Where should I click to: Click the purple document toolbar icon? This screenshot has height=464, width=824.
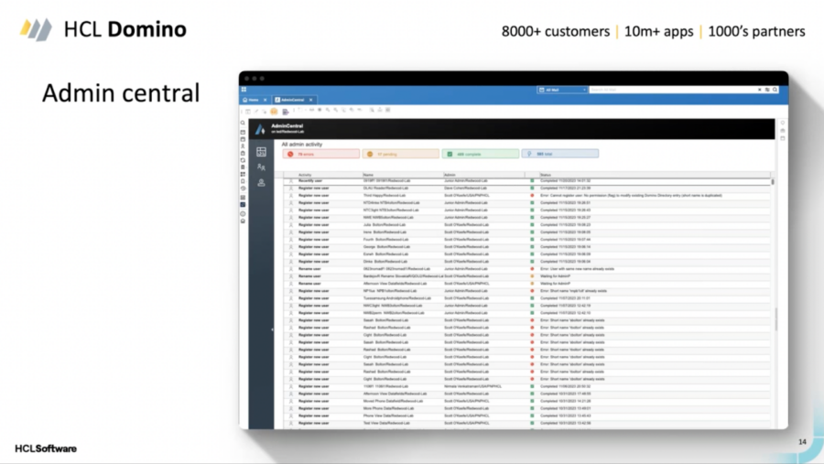click(286, 111)
